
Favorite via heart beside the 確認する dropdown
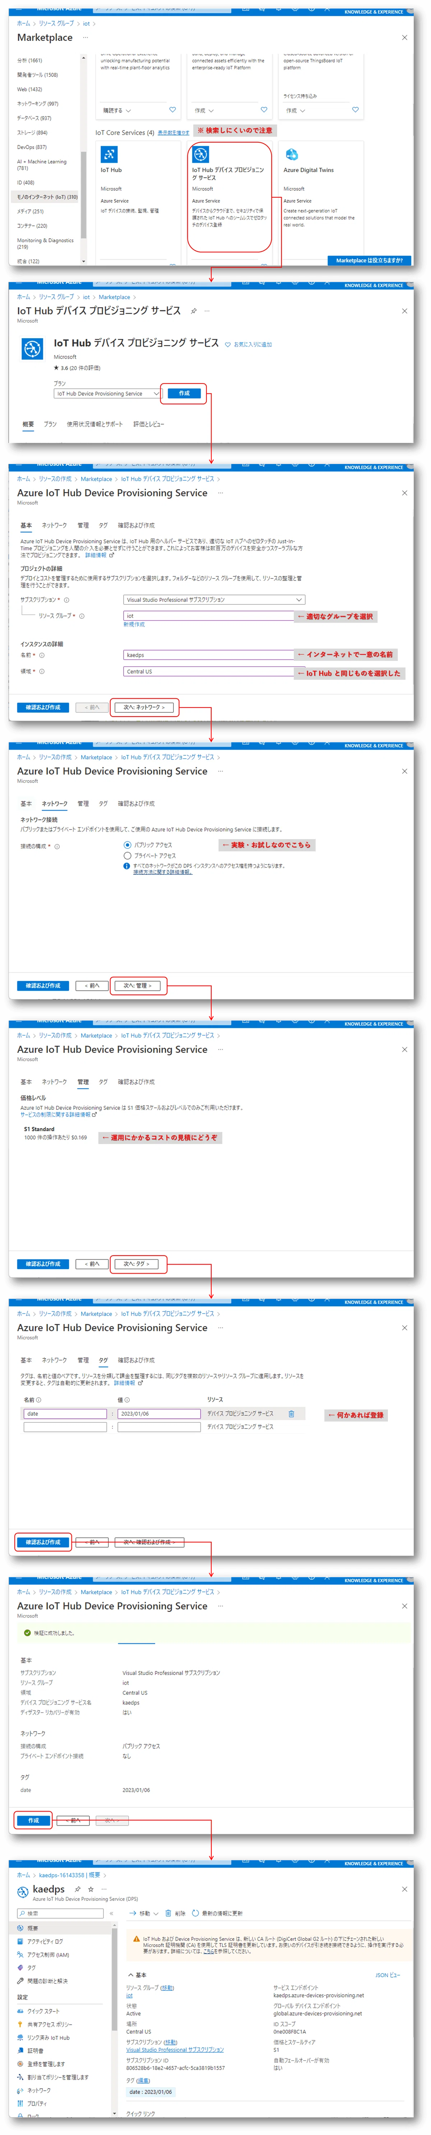172,109
